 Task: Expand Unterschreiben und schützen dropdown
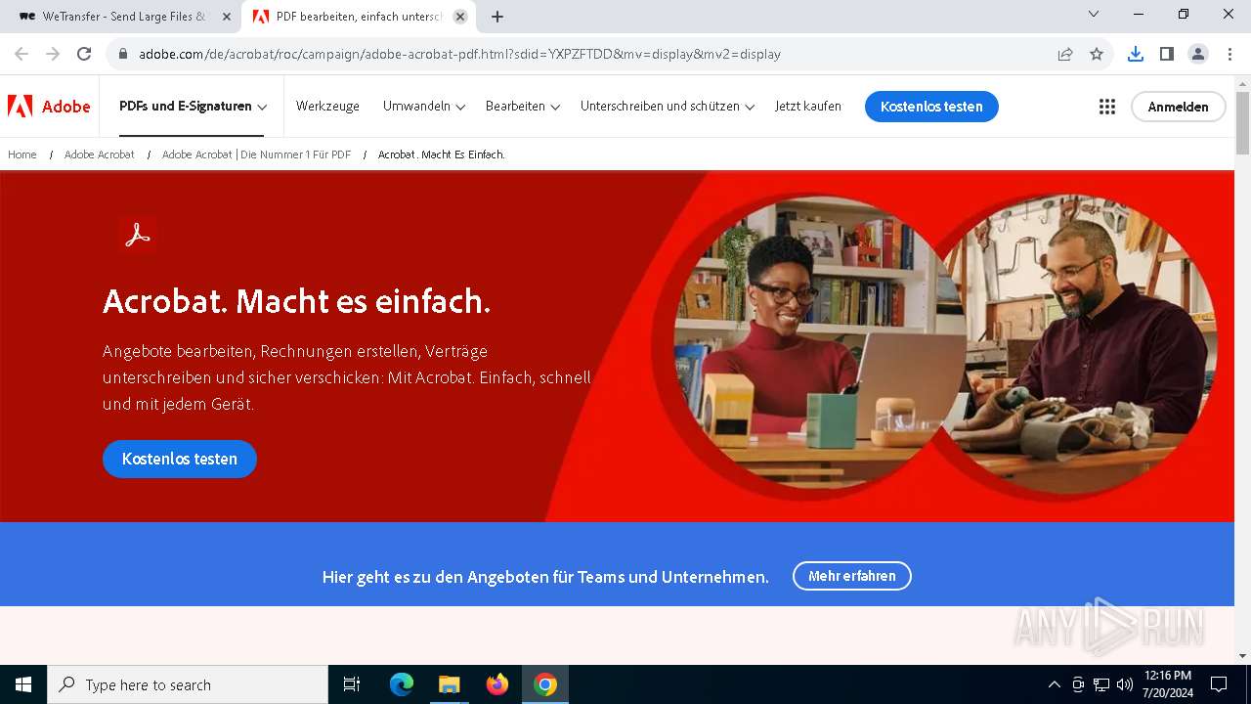tap(668, 107)
